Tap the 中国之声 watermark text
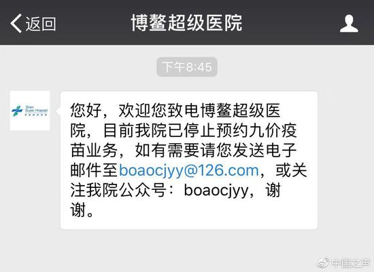 pyautogui.click(x=351, y=263)
